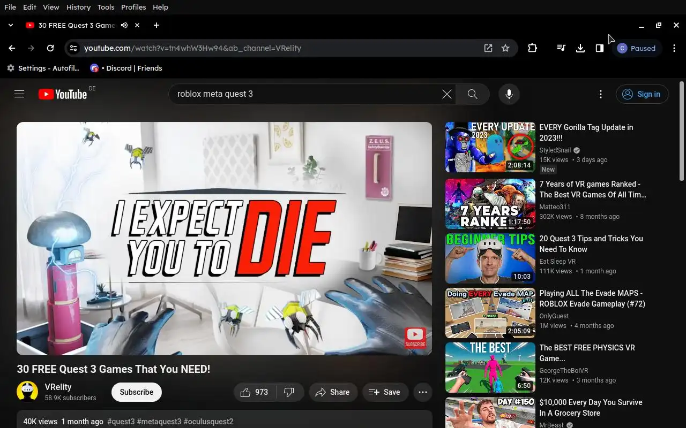Open the History menu
The image size is (686, 428).
pos(78,7)
